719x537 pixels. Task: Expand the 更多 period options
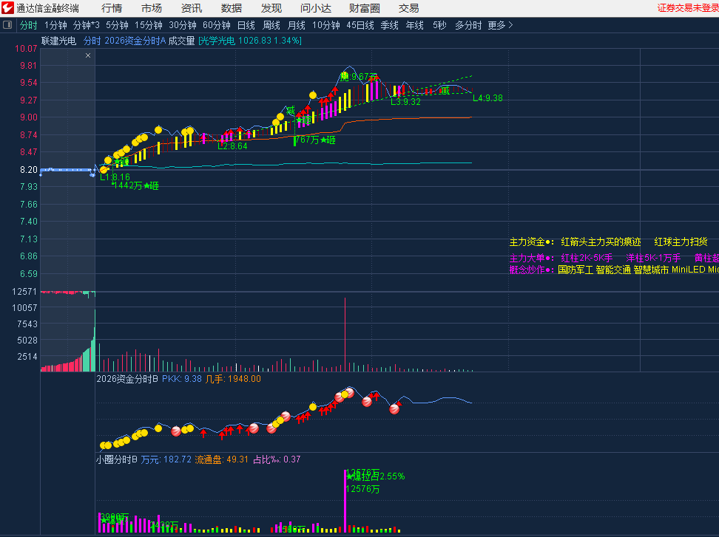pos(500,25)
